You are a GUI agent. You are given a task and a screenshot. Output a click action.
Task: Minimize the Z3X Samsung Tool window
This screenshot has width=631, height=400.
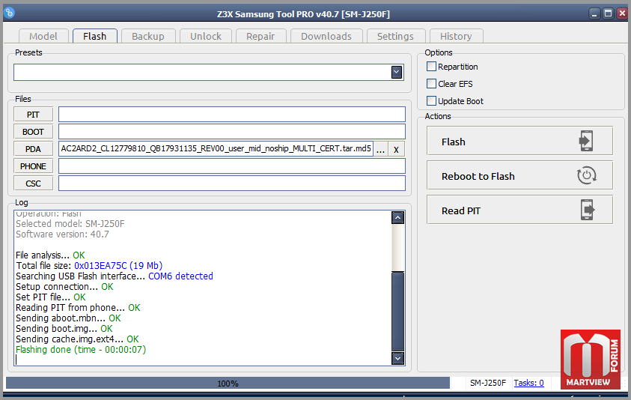[x=594, y=13]
